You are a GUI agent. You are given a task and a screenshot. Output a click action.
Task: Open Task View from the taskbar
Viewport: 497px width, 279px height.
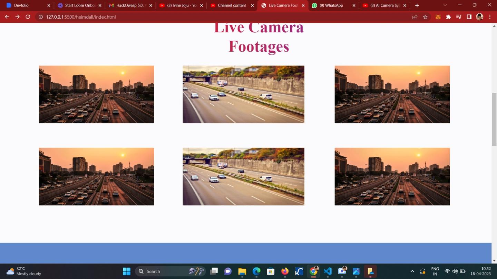coord(214,271)
